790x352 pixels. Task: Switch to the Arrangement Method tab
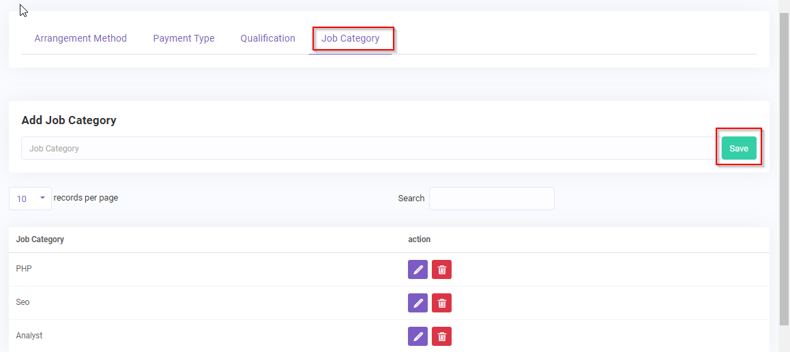click(x=81, y=38)
